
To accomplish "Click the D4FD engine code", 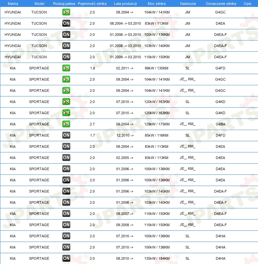I will (x=220, y=135).
